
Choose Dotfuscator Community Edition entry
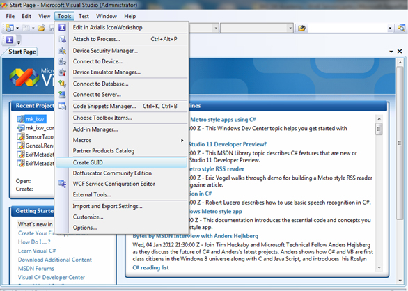point(122,173)
